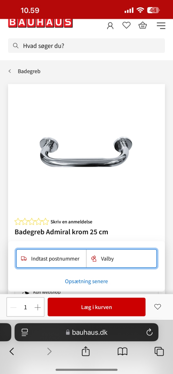Open Safari tab overview

[x=159, y=351]
